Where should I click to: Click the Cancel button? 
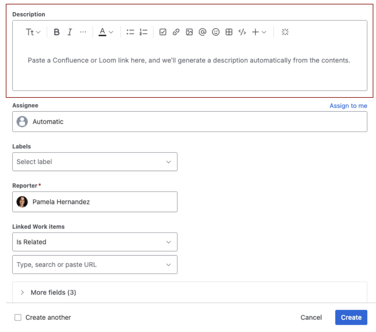click(311, 318)
